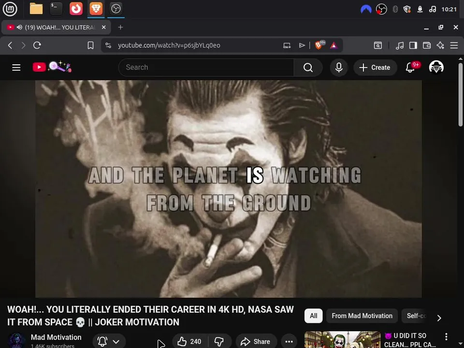Select the All filter chip
This screenshot has width=464, height=348.
313,316
